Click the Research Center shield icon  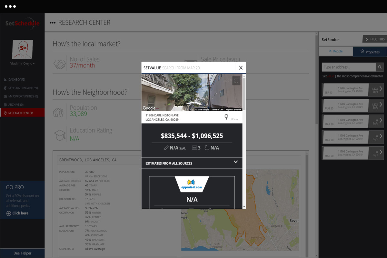[x=5, y=113]
